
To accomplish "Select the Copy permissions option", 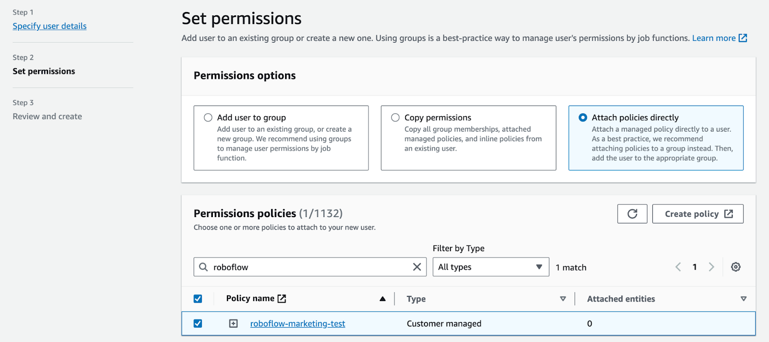I will 396,118.
